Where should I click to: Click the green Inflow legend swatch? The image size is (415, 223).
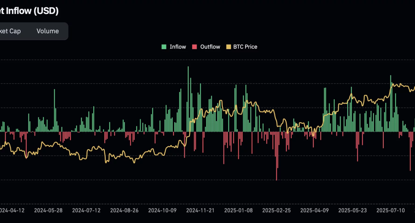pyautogui.click(x=164, y=47)
